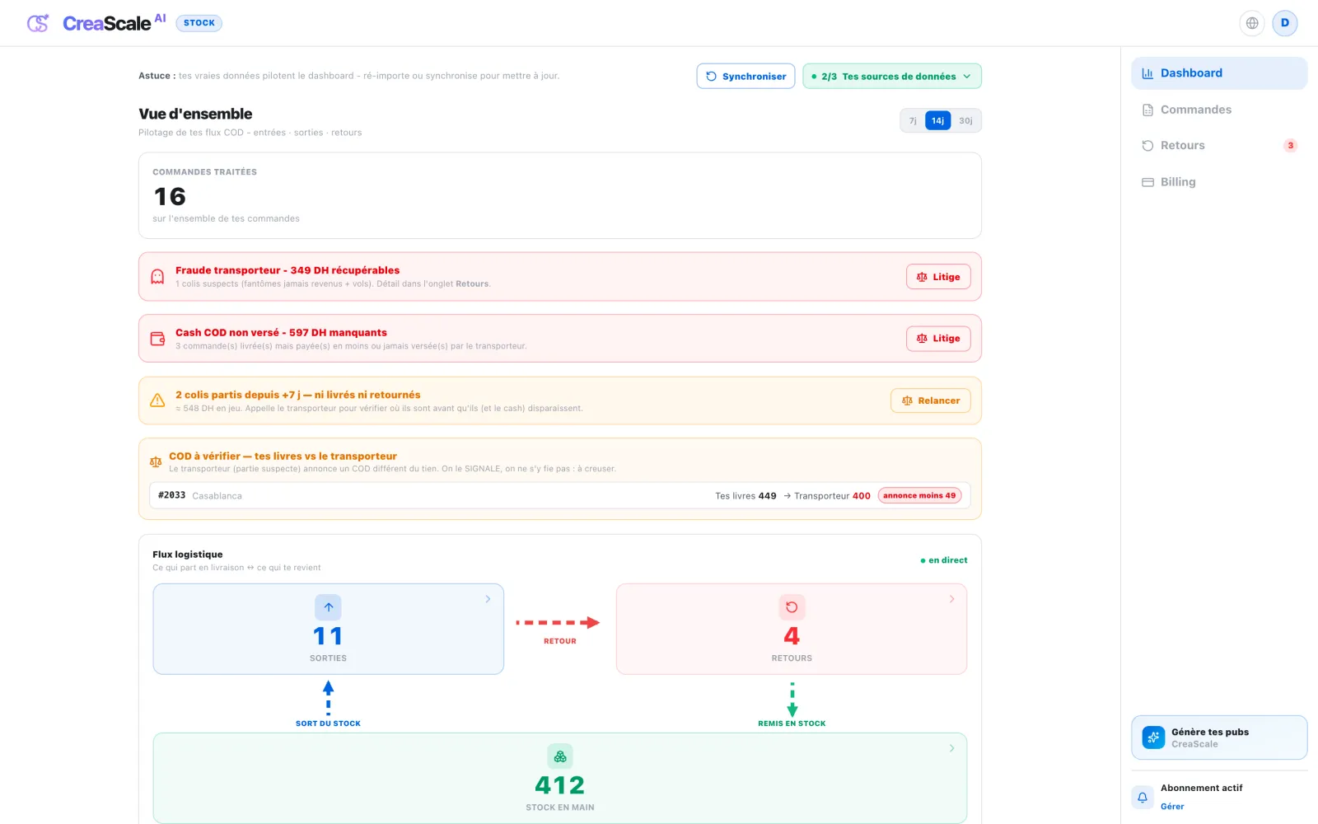This screenshot has height=824, width=1318.
Task: Click the ghost icon on fraud alert
Action: tap(157, 277)
